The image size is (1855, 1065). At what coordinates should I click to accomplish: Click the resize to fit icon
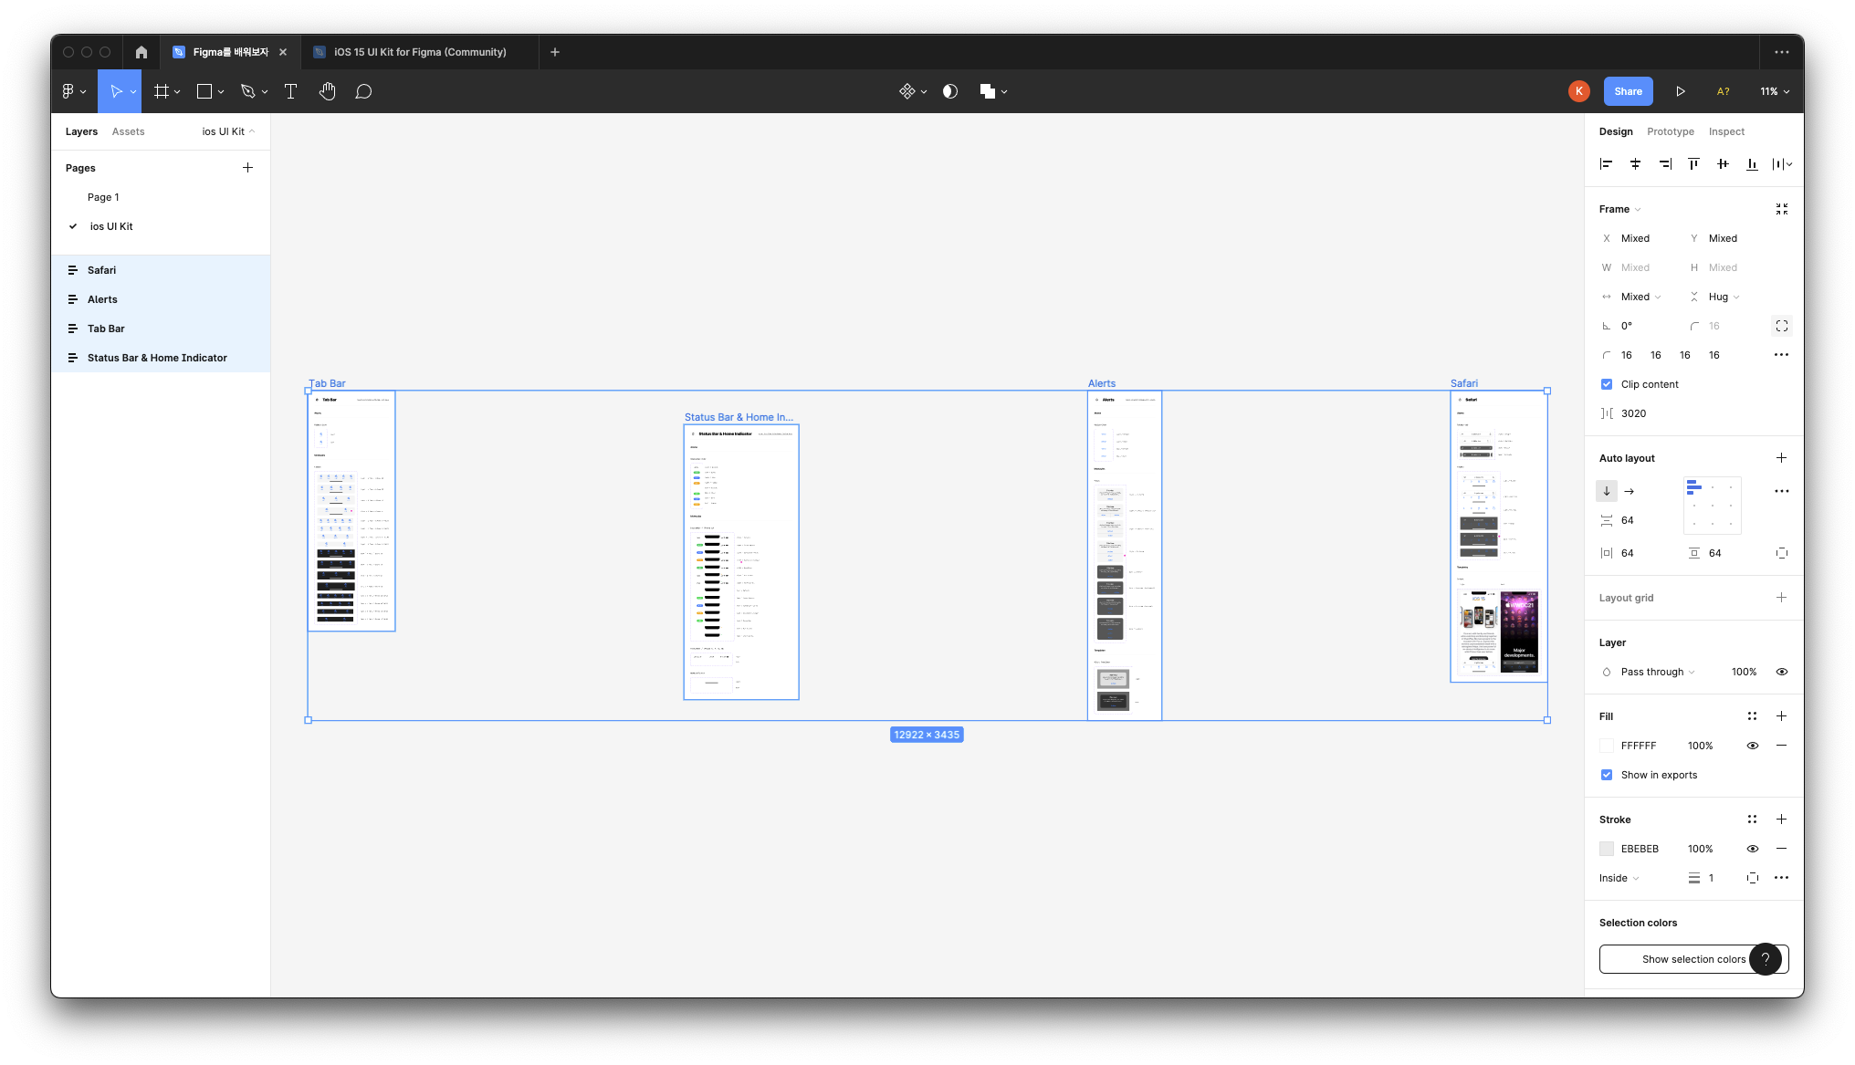pos(1781,209)
